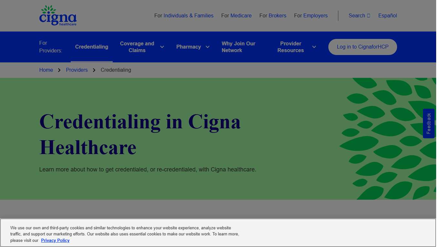Open search using the magnifier icon
The width and height of the screenshot is (441, 247).
pos(368,15)
